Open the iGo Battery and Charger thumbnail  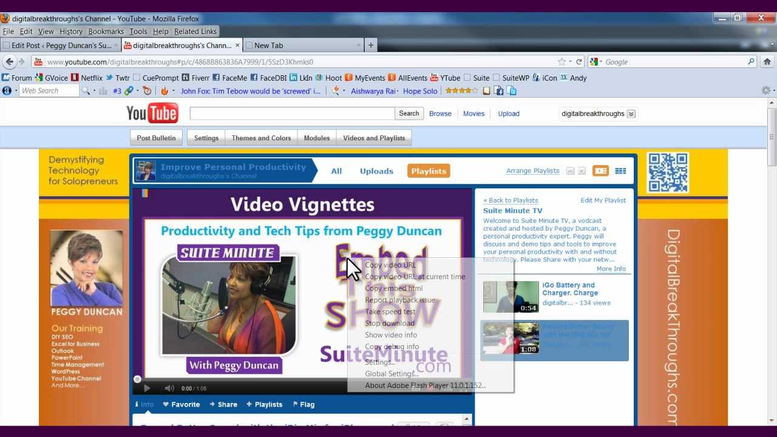click(x=511, y=297)
